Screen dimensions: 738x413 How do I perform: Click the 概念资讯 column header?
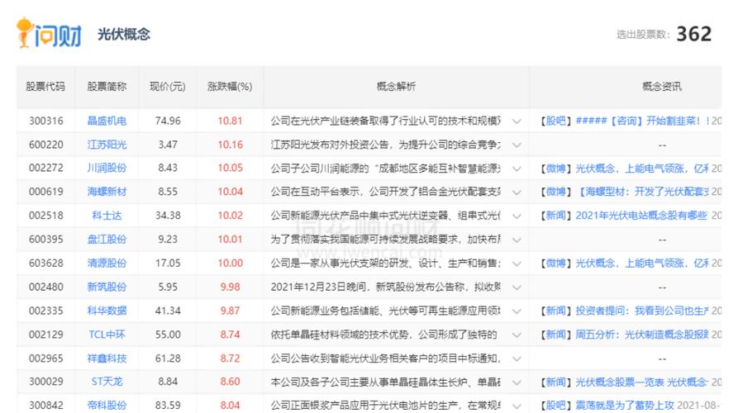[x=662, y=87]
